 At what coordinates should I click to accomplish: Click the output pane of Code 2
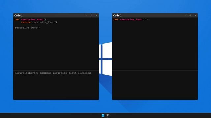point(155,85)
